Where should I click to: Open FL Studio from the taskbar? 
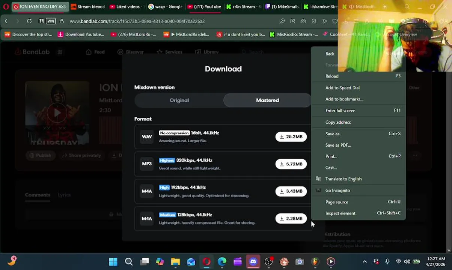pos(315,262)
